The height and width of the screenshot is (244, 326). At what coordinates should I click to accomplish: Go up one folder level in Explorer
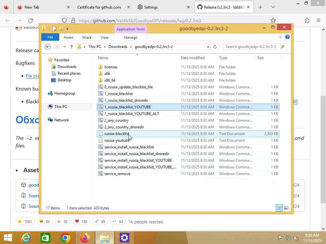point(72,47)
